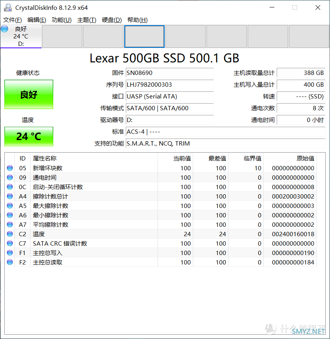The image size is (330, 339).
Task: Click the blue status orb for disk D:
Action: tap(4, 29)
